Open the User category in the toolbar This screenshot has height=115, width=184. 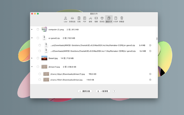66,19
